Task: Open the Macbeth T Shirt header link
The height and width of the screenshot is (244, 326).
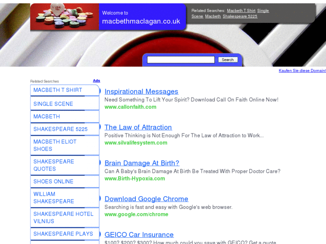Action: (241, 11)
